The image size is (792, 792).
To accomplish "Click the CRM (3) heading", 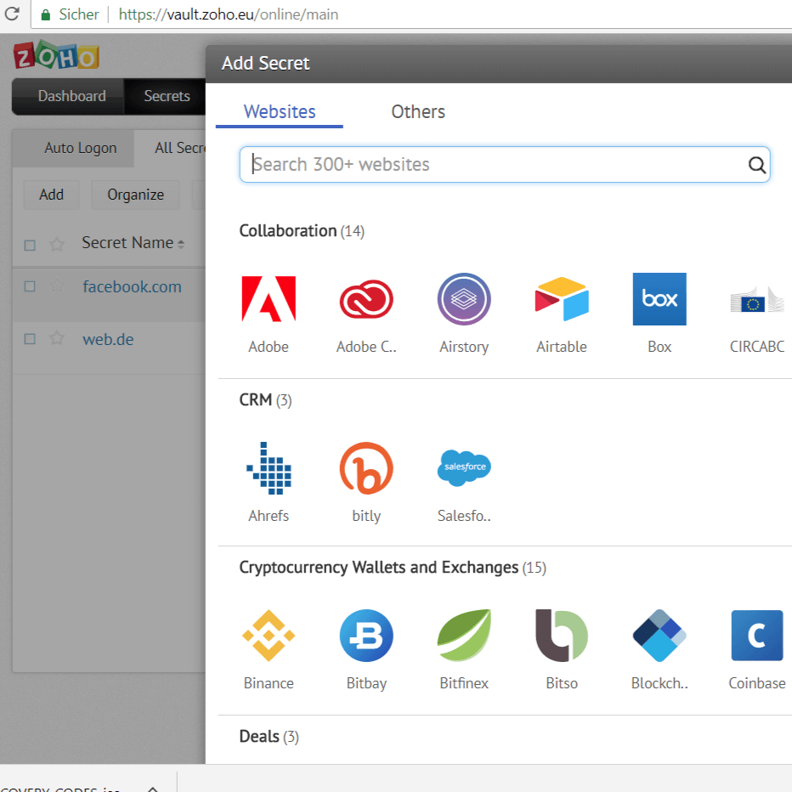I will click(x=265, y=400).
